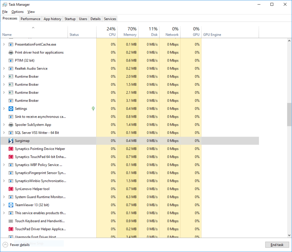292x252 pixels.
Task: Expand the SQL Server VSS Writer entry
Action: 4,133
